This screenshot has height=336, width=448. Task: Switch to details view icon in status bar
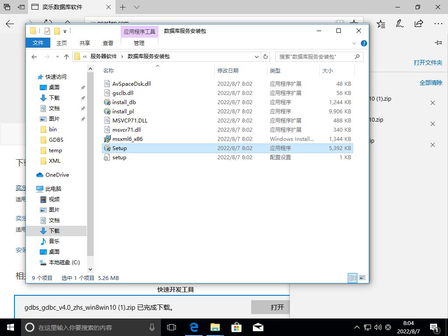tap(352, 278)
